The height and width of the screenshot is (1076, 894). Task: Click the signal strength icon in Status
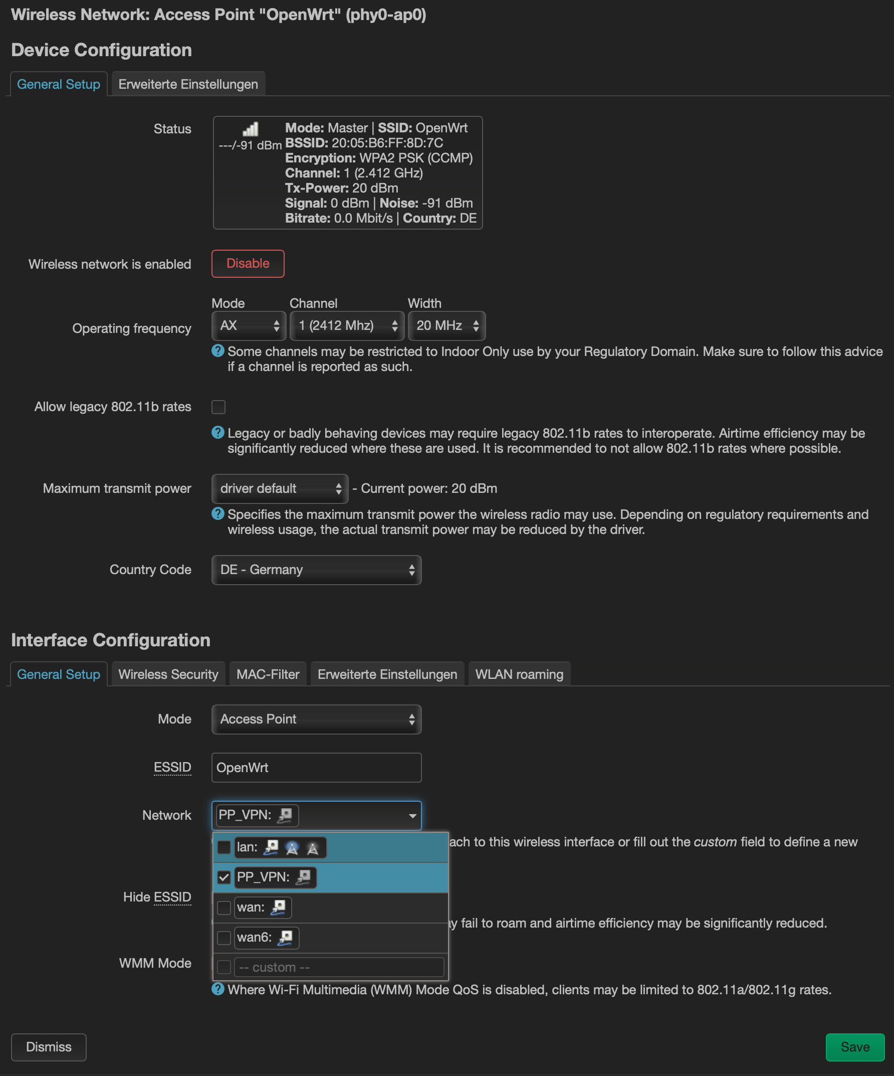click(251, 128)
